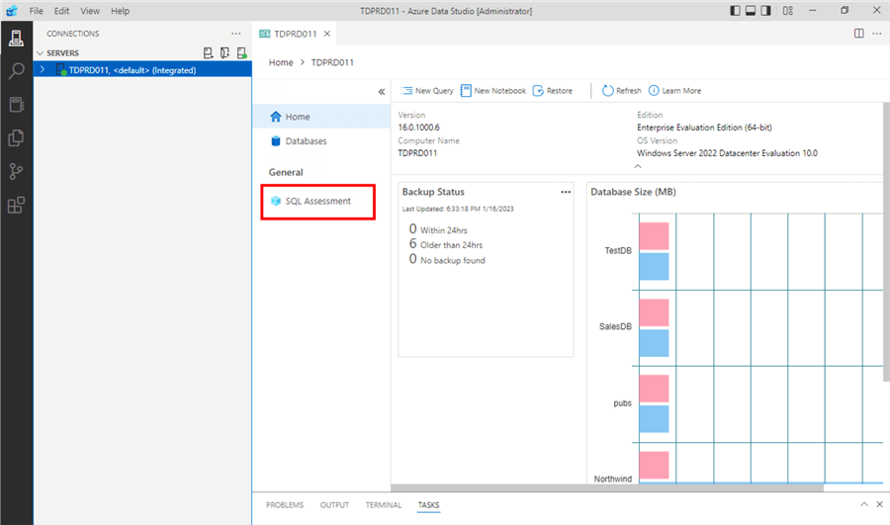
Task: Collapse the dashboard navigation pane
Action: coord(382,91)
